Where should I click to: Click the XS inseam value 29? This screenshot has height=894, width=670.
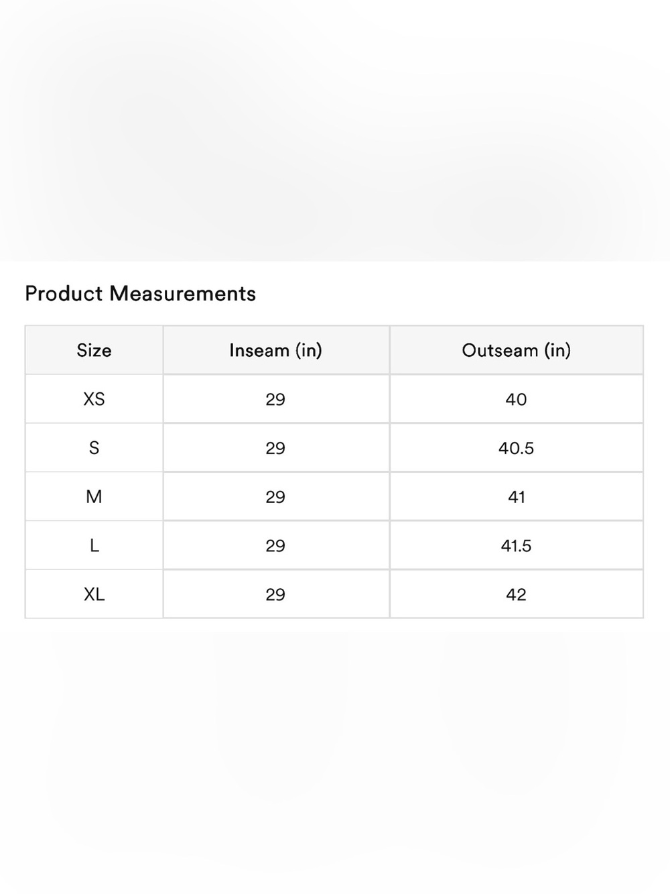click(276, 399)
